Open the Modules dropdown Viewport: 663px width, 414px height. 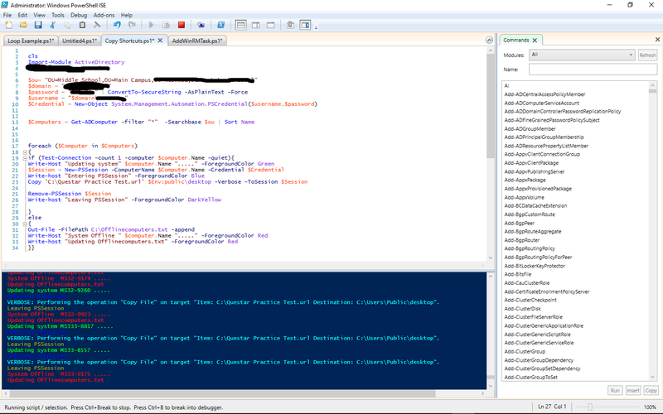click(x=581, y=55)
